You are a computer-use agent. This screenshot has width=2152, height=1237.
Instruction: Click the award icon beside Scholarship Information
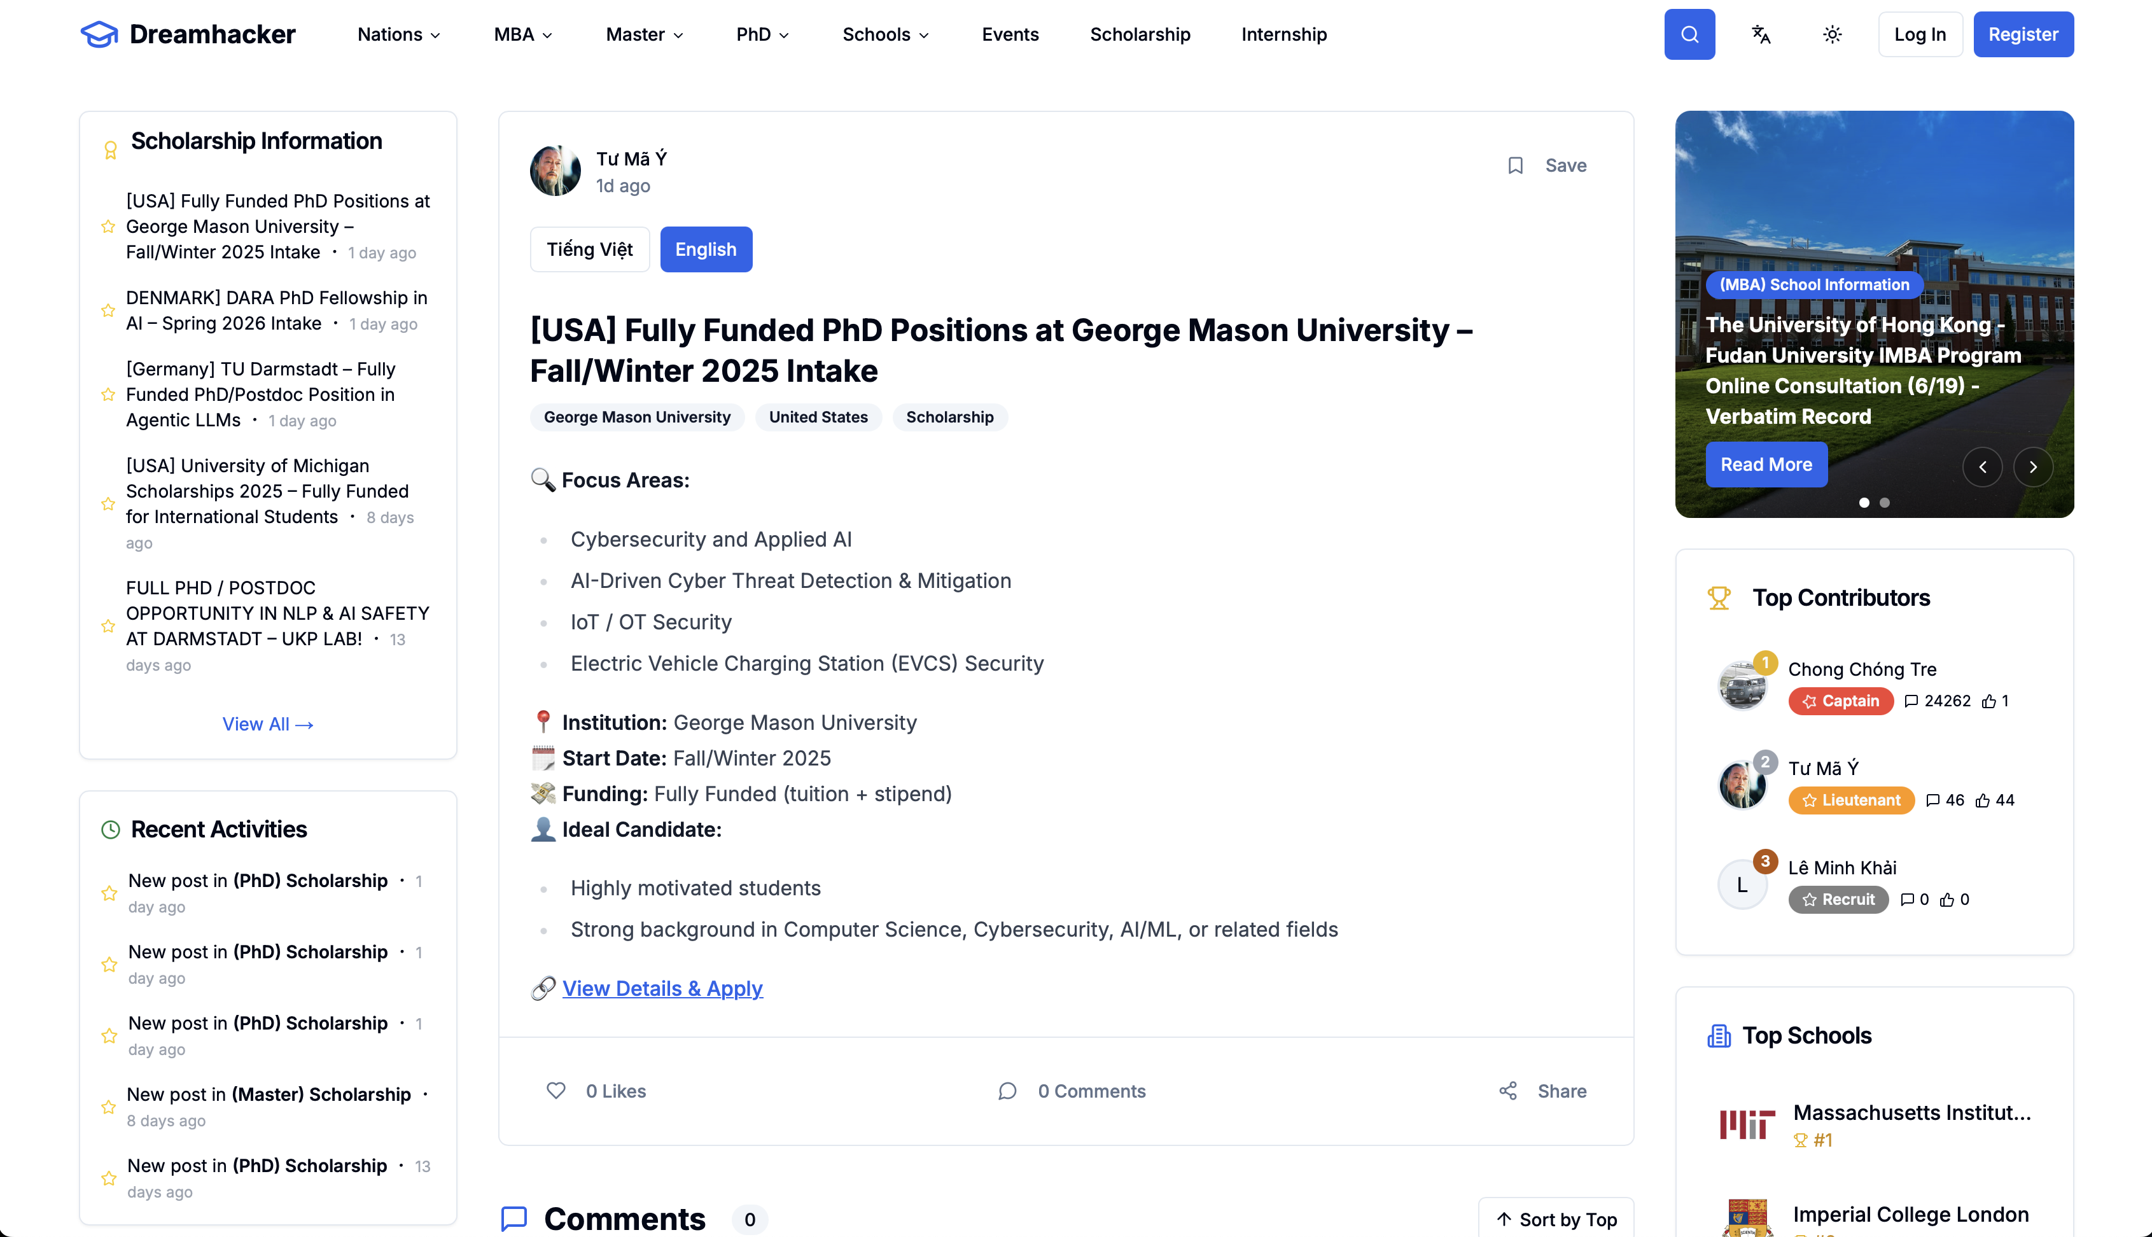[x=111, y=150]
